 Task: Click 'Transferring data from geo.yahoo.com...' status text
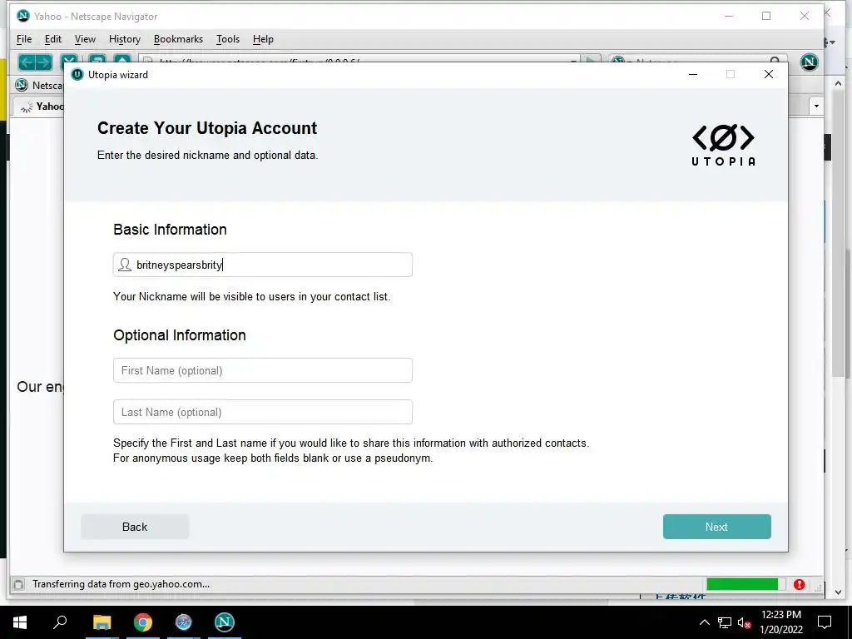point(121,584)
